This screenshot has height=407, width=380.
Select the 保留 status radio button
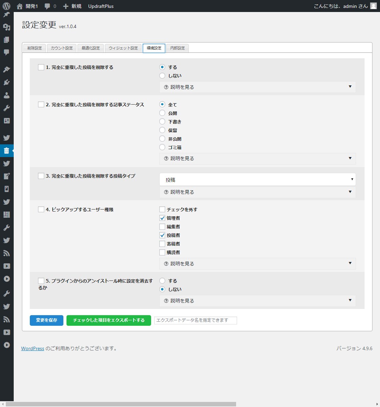162,130
